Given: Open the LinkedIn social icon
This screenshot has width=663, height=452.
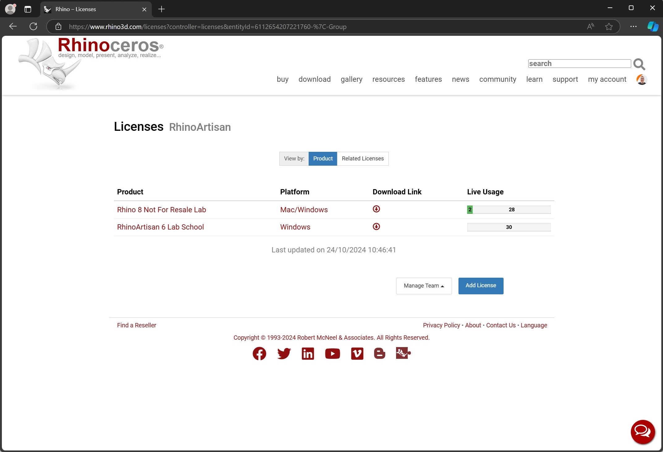Looking at the screenshot, I should 308,354.
